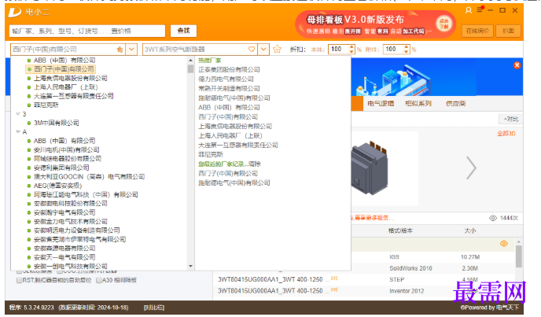Select 菲尼克斯 in the tree list
The width and height of the screenshot is (541, 317).
point(46,105)
